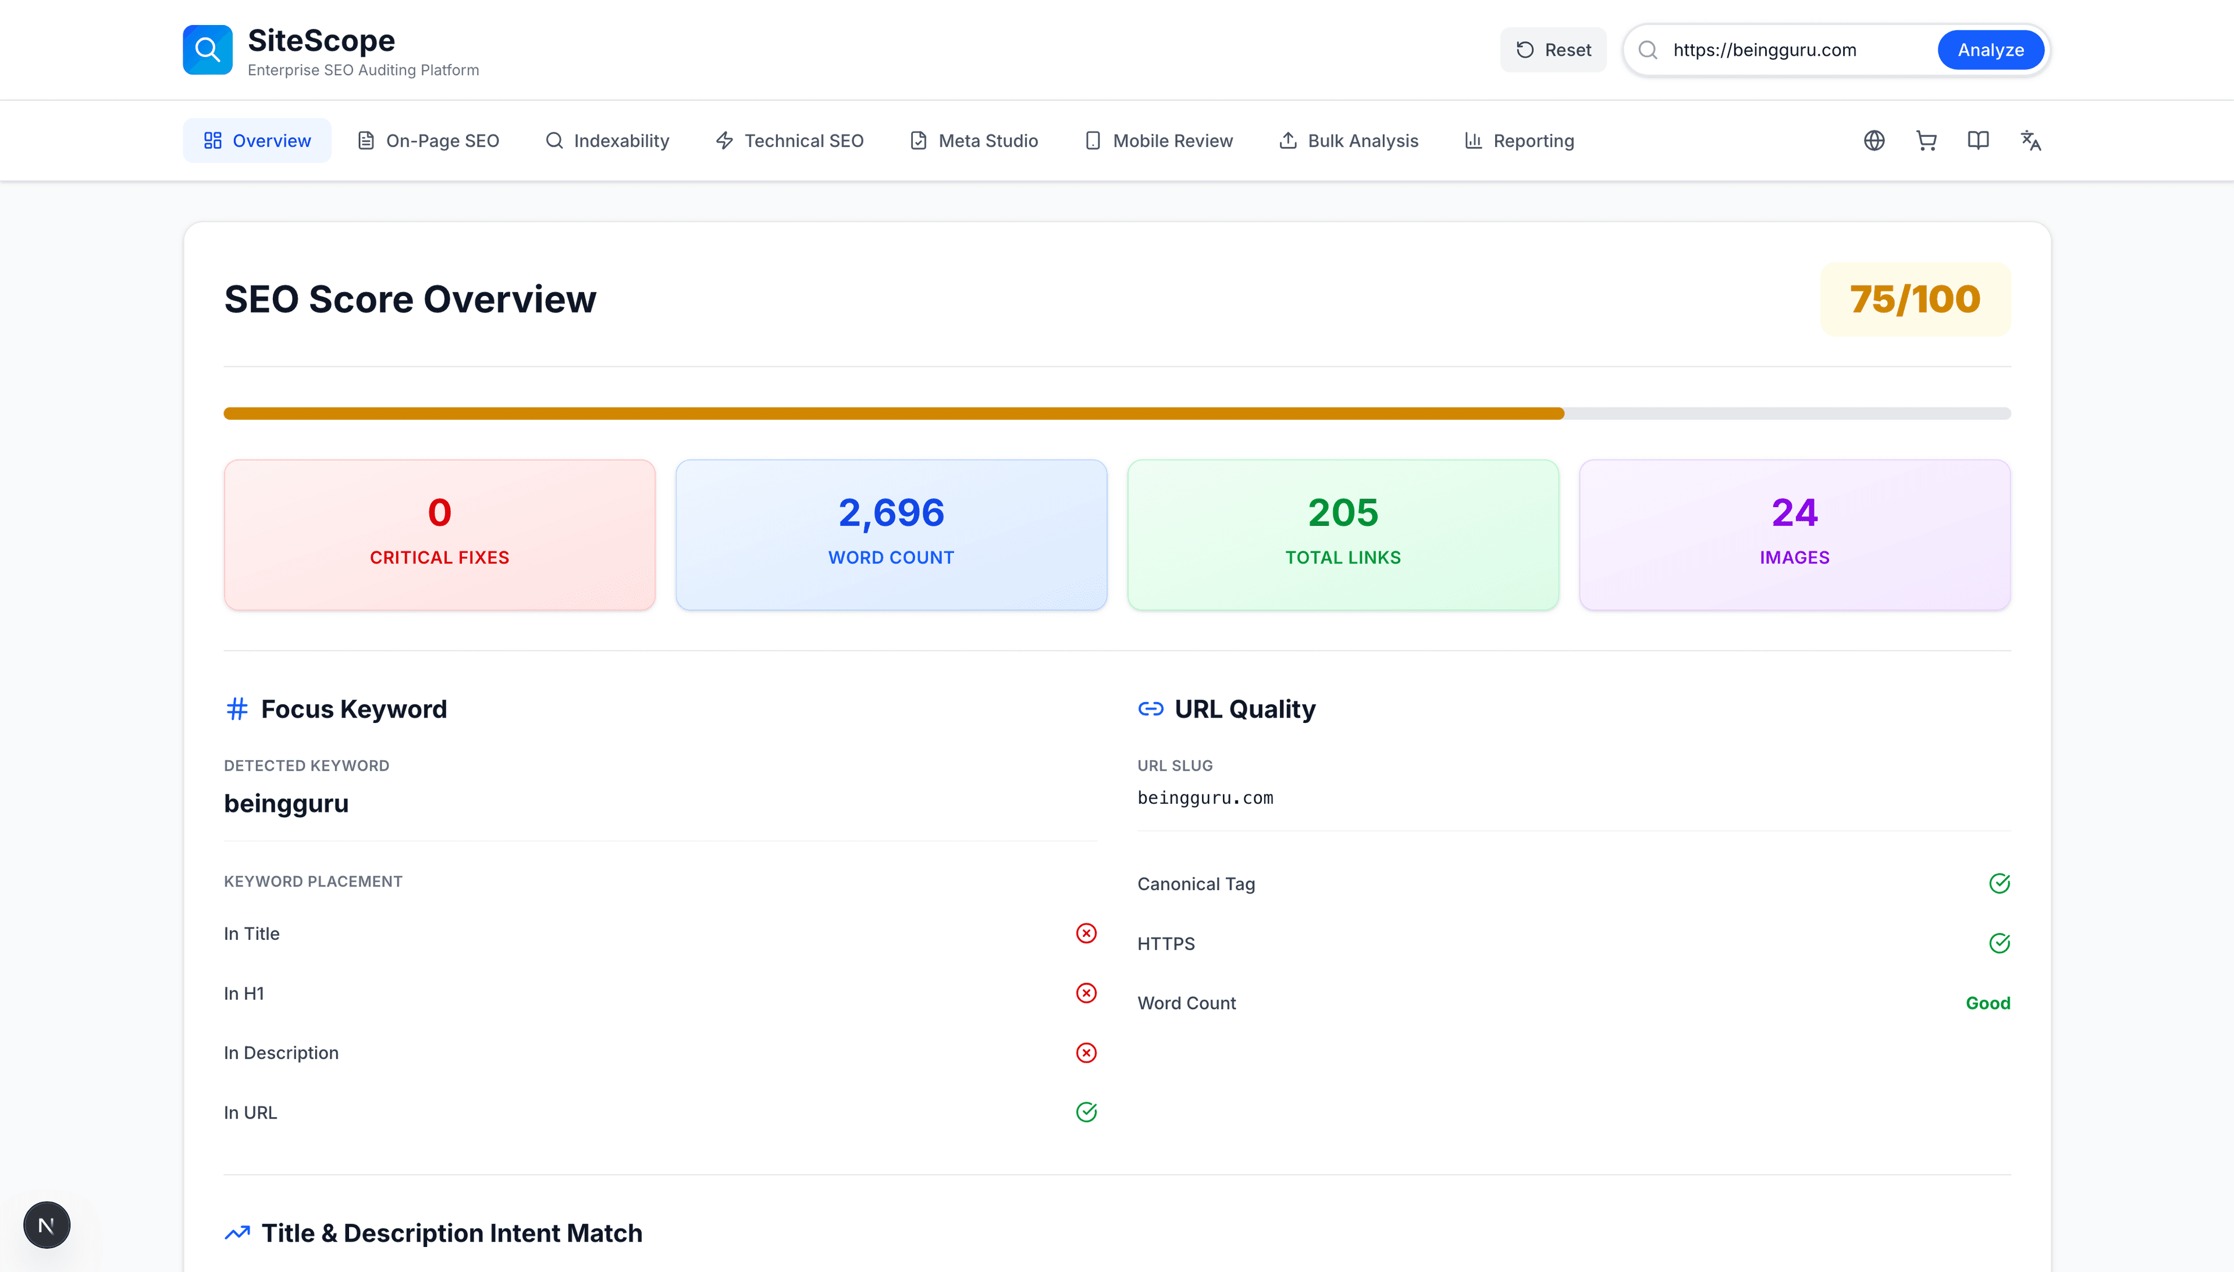
Task: Click the language translate icon
Action: (2030, 141)
